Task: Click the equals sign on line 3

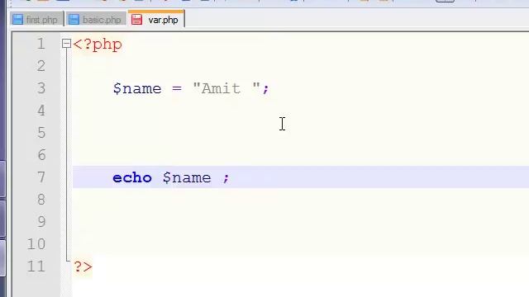Action: click(177, 89)
